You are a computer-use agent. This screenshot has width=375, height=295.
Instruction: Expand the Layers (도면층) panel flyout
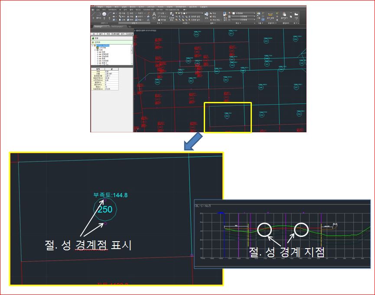(x=186, y=23)
